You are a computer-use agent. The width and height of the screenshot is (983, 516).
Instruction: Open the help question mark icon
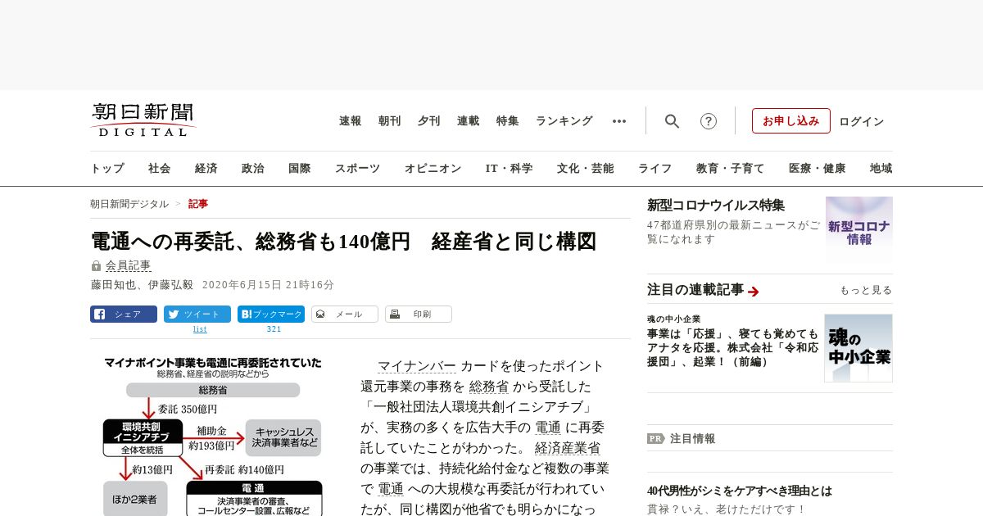[x=709, y=121]
